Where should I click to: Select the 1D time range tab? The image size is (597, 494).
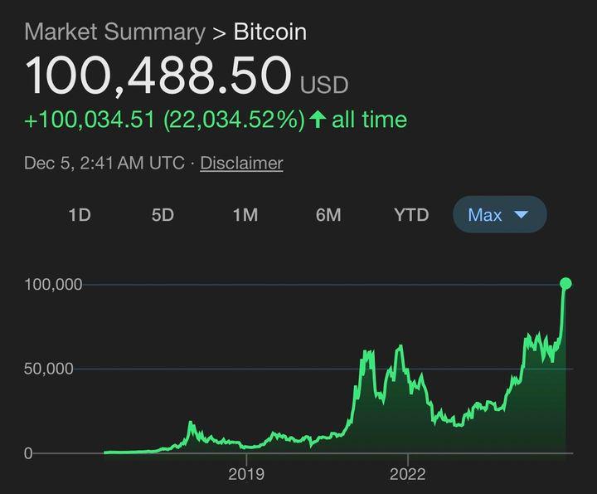tap(79, 215)
